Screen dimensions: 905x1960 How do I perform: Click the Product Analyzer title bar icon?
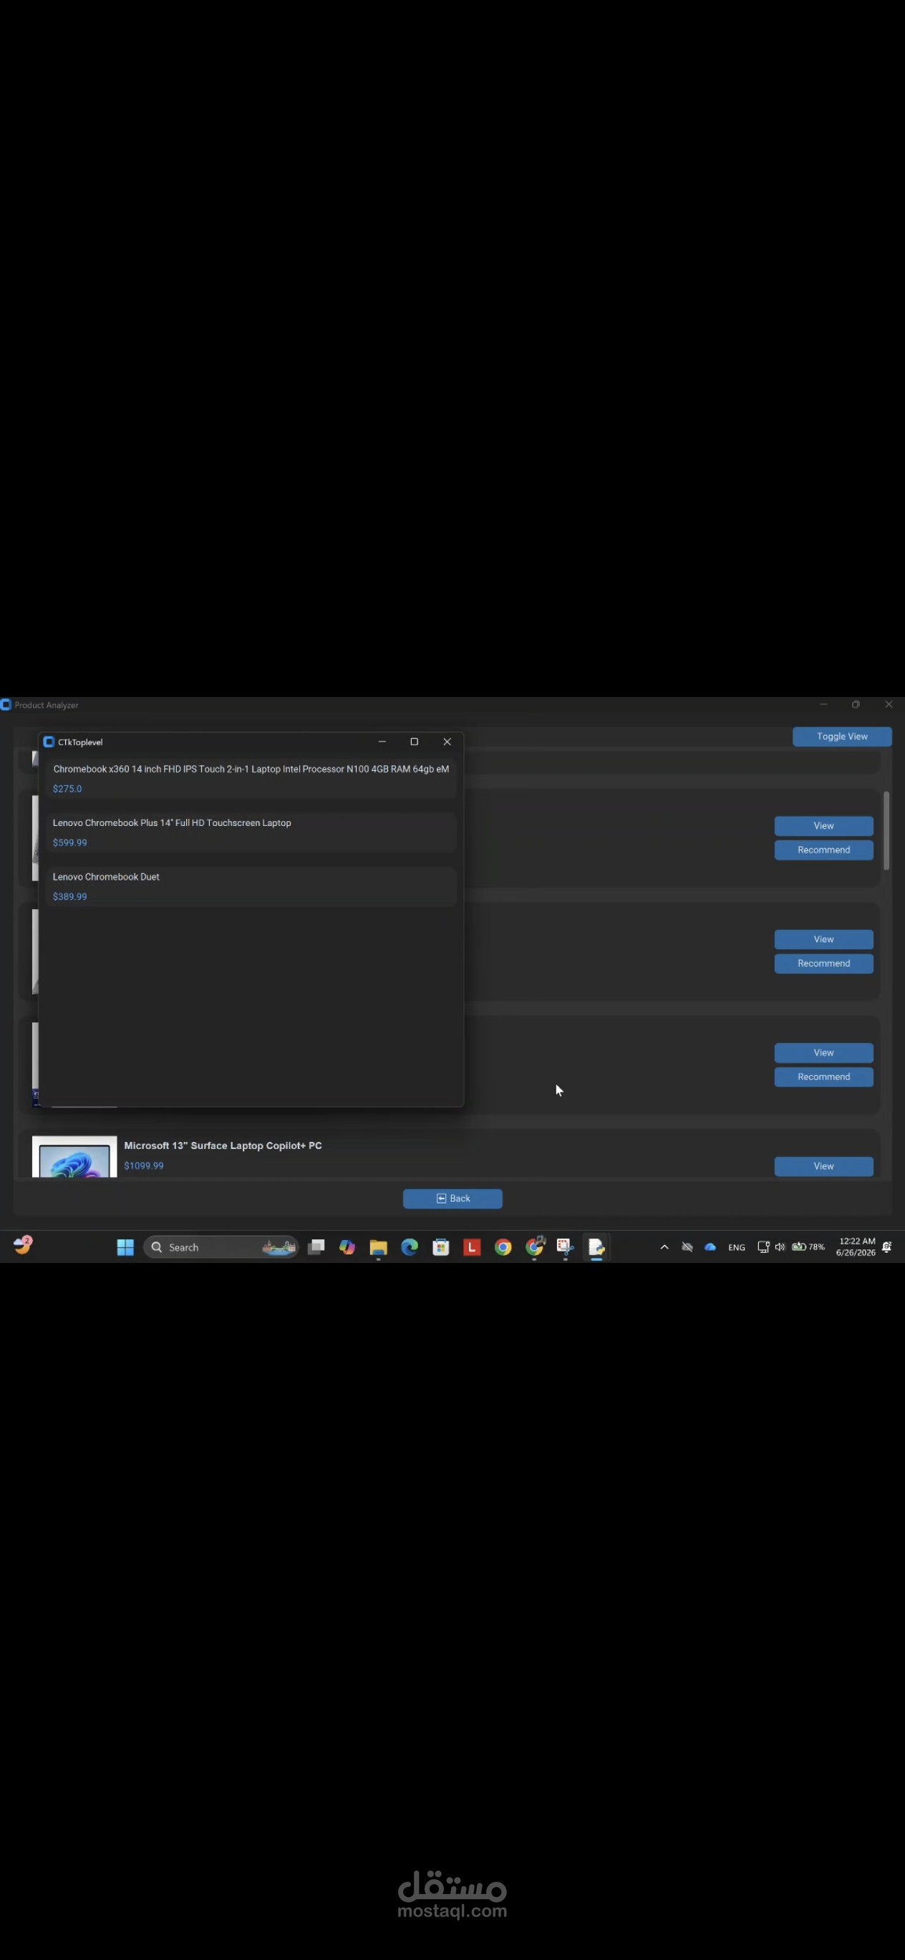pos(6,706)
